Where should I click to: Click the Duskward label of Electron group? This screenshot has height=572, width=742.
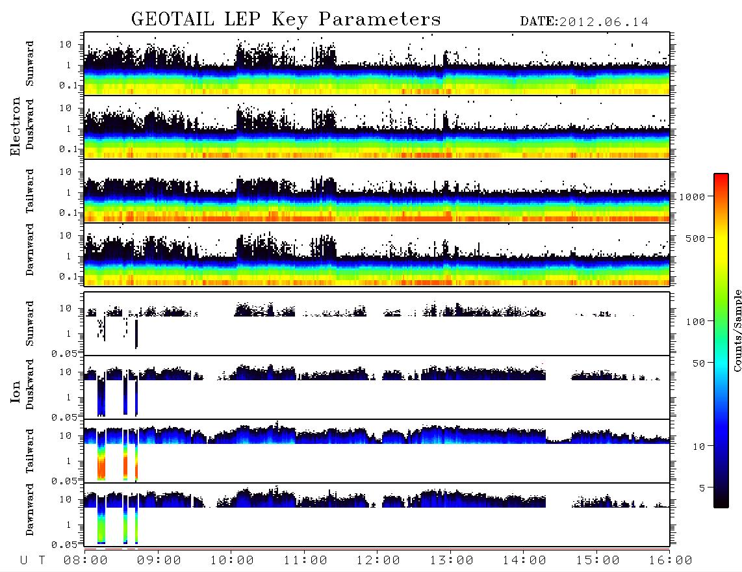coord(30,124)
